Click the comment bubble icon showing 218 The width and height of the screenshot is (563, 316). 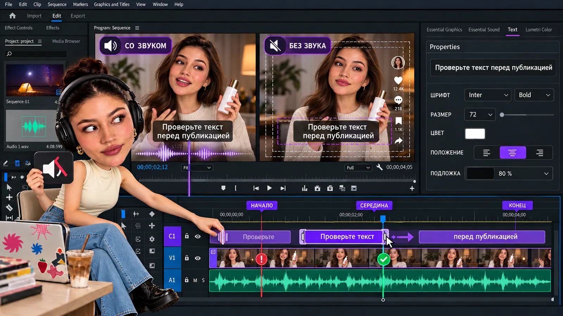pos(398,100)
